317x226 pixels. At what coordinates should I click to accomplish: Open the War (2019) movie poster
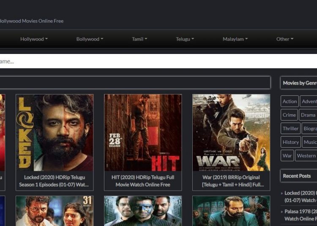click(x=231, y=132)
